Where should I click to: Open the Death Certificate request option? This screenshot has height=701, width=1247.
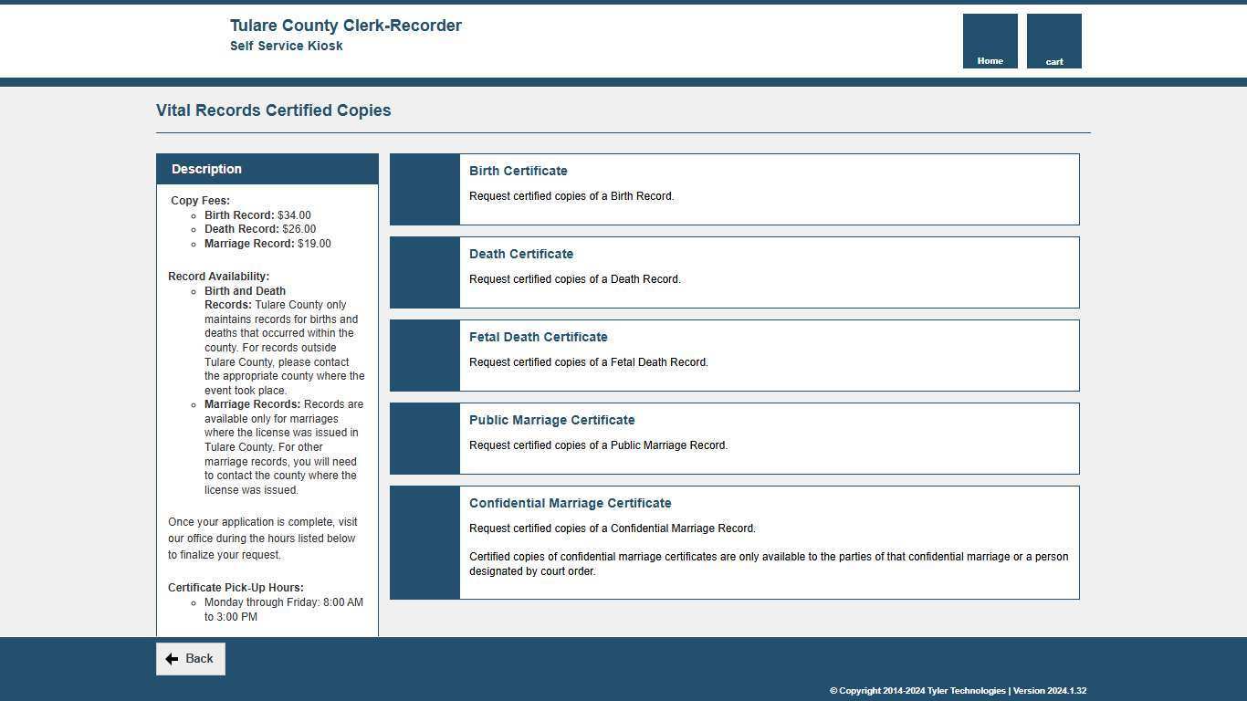(x=520, y=254)
